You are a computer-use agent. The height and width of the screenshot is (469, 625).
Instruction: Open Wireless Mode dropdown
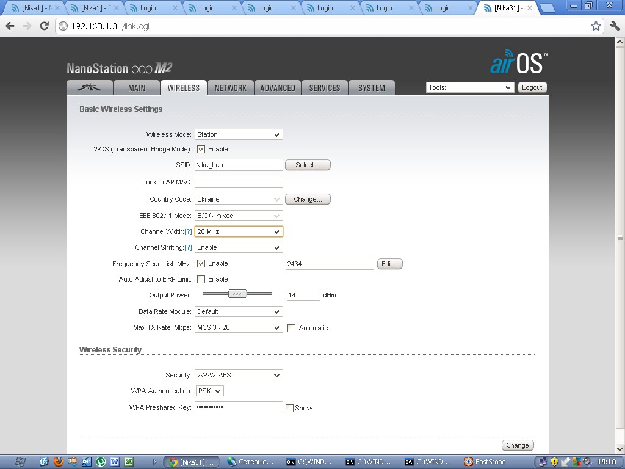(x=239, y=134)
